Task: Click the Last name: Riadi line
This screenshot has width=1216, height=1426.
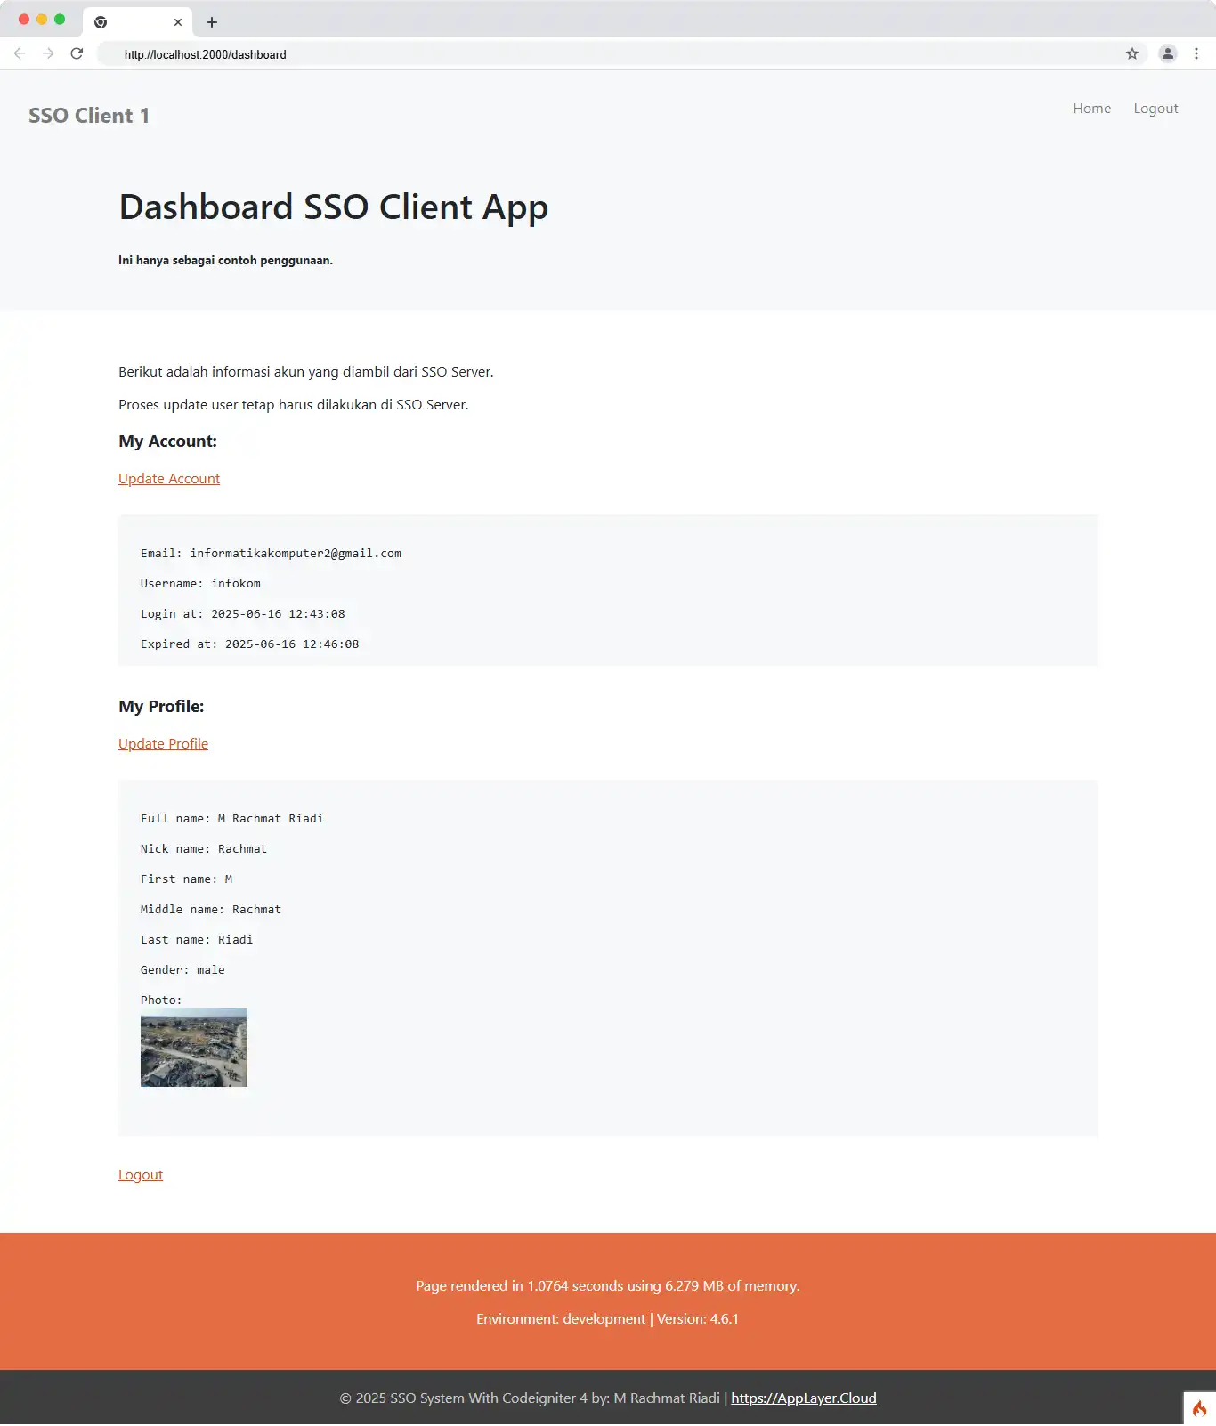Action: [197, 940]
